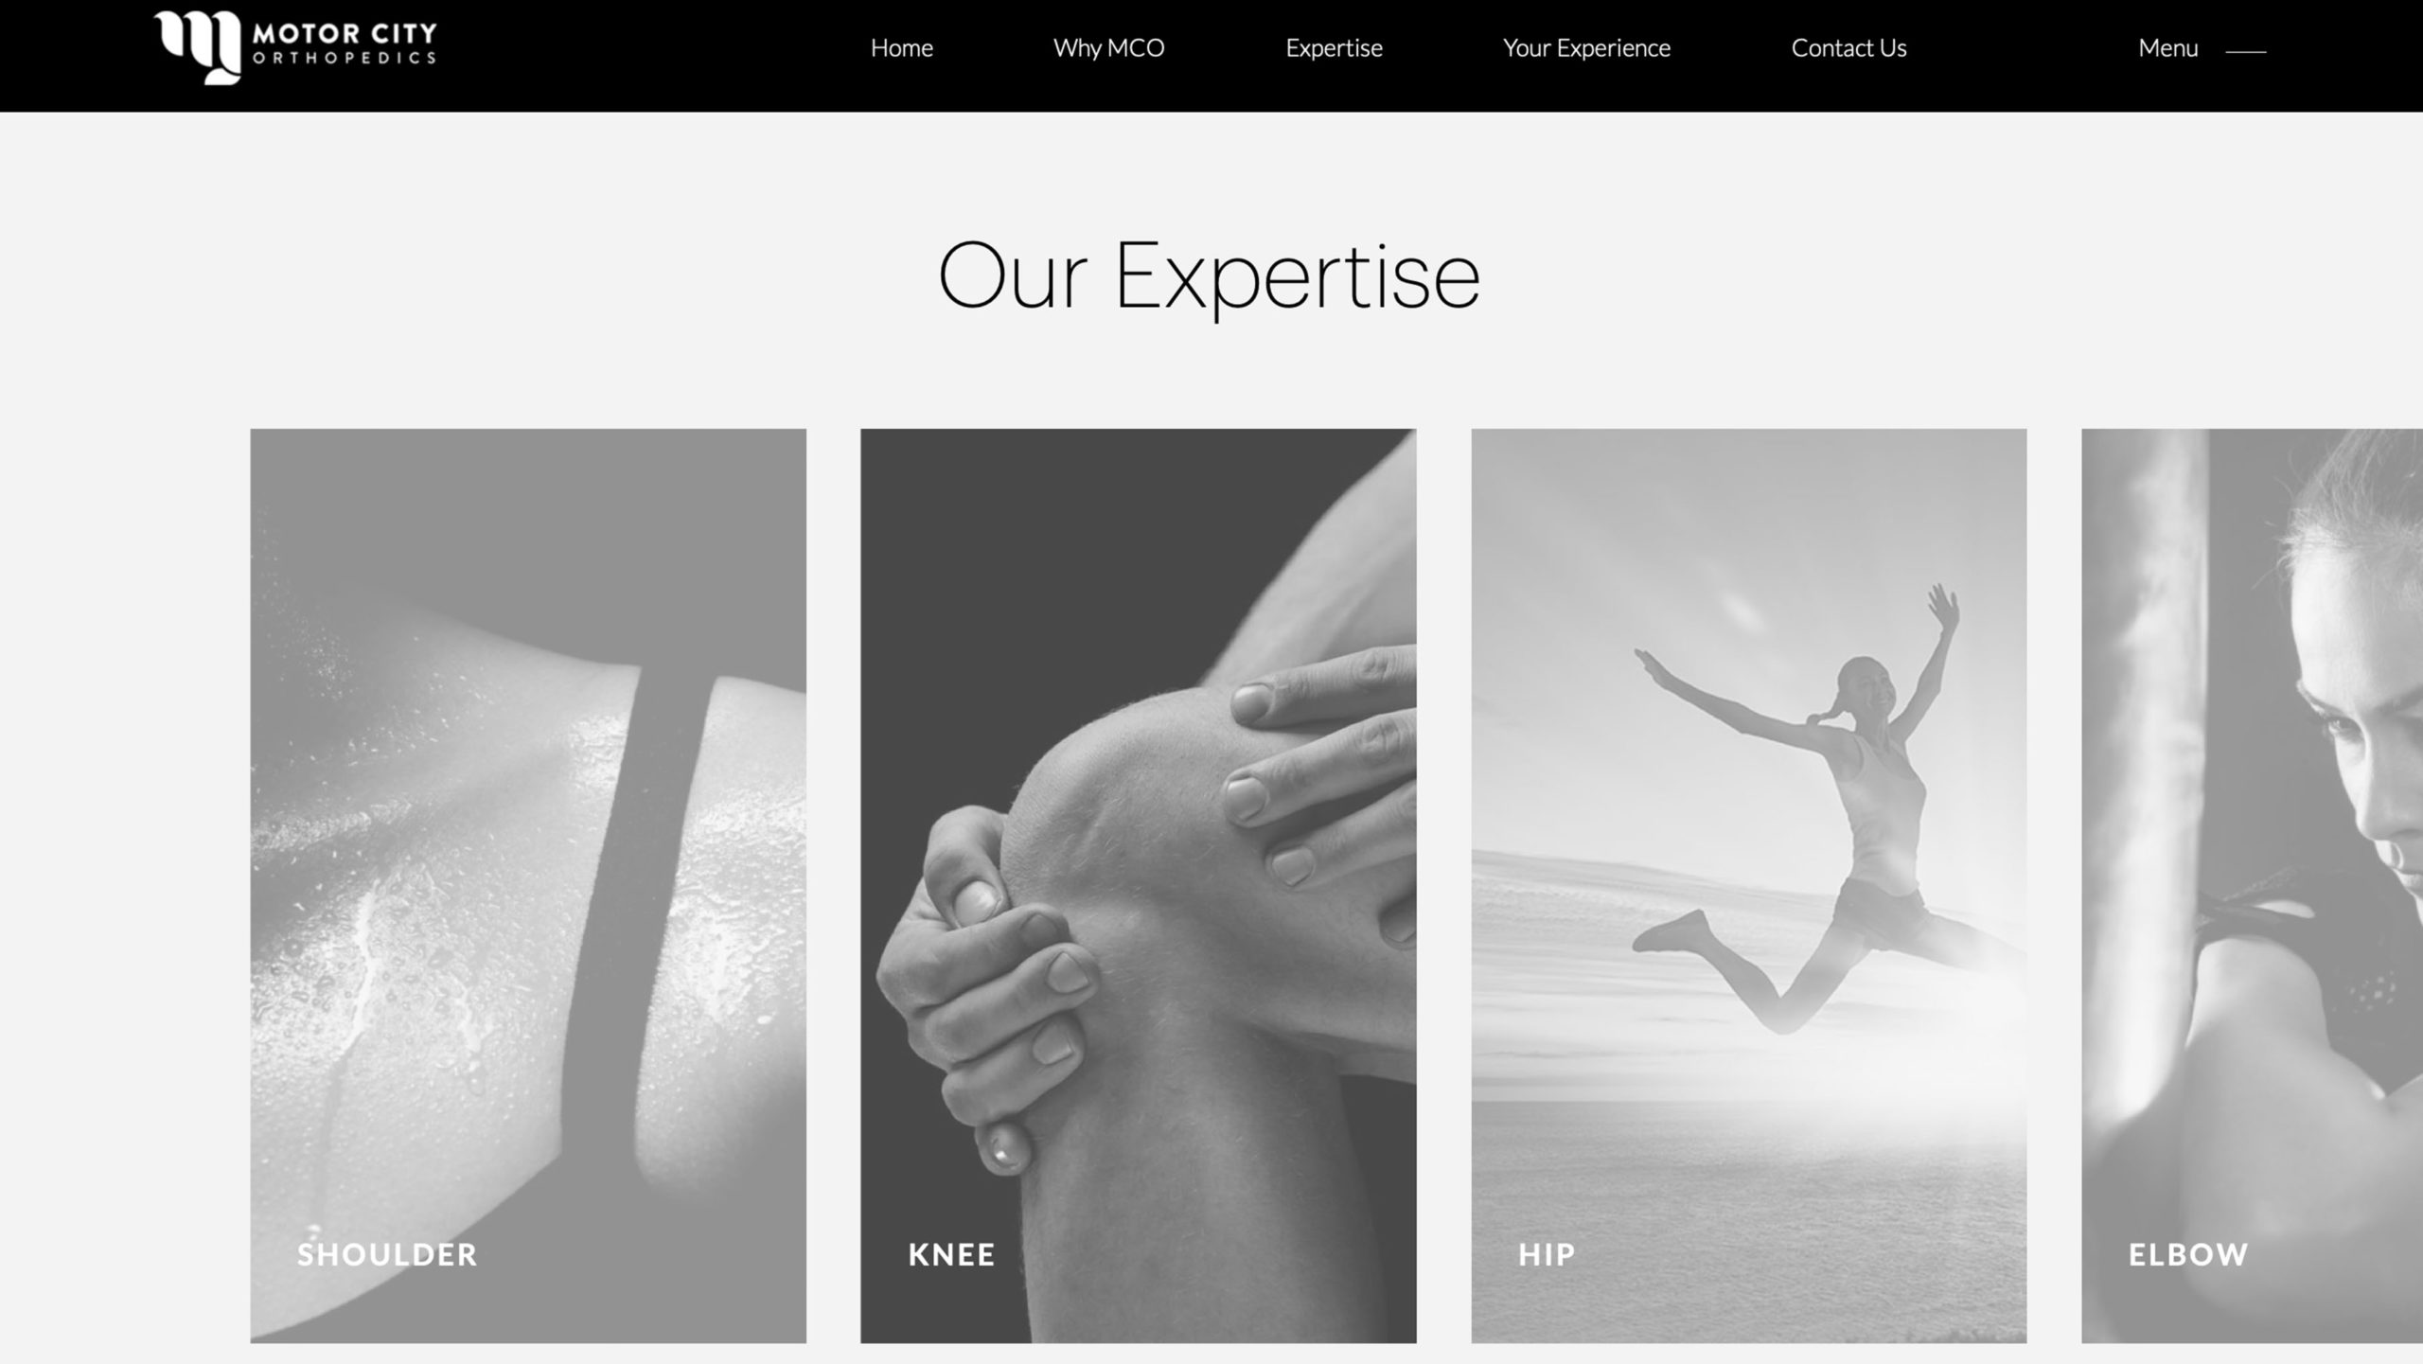Image resolution: width=2423 pixels, height=1364 pixels.
Task: Open the Knee expertise card
Action: tap(1138, 885)
